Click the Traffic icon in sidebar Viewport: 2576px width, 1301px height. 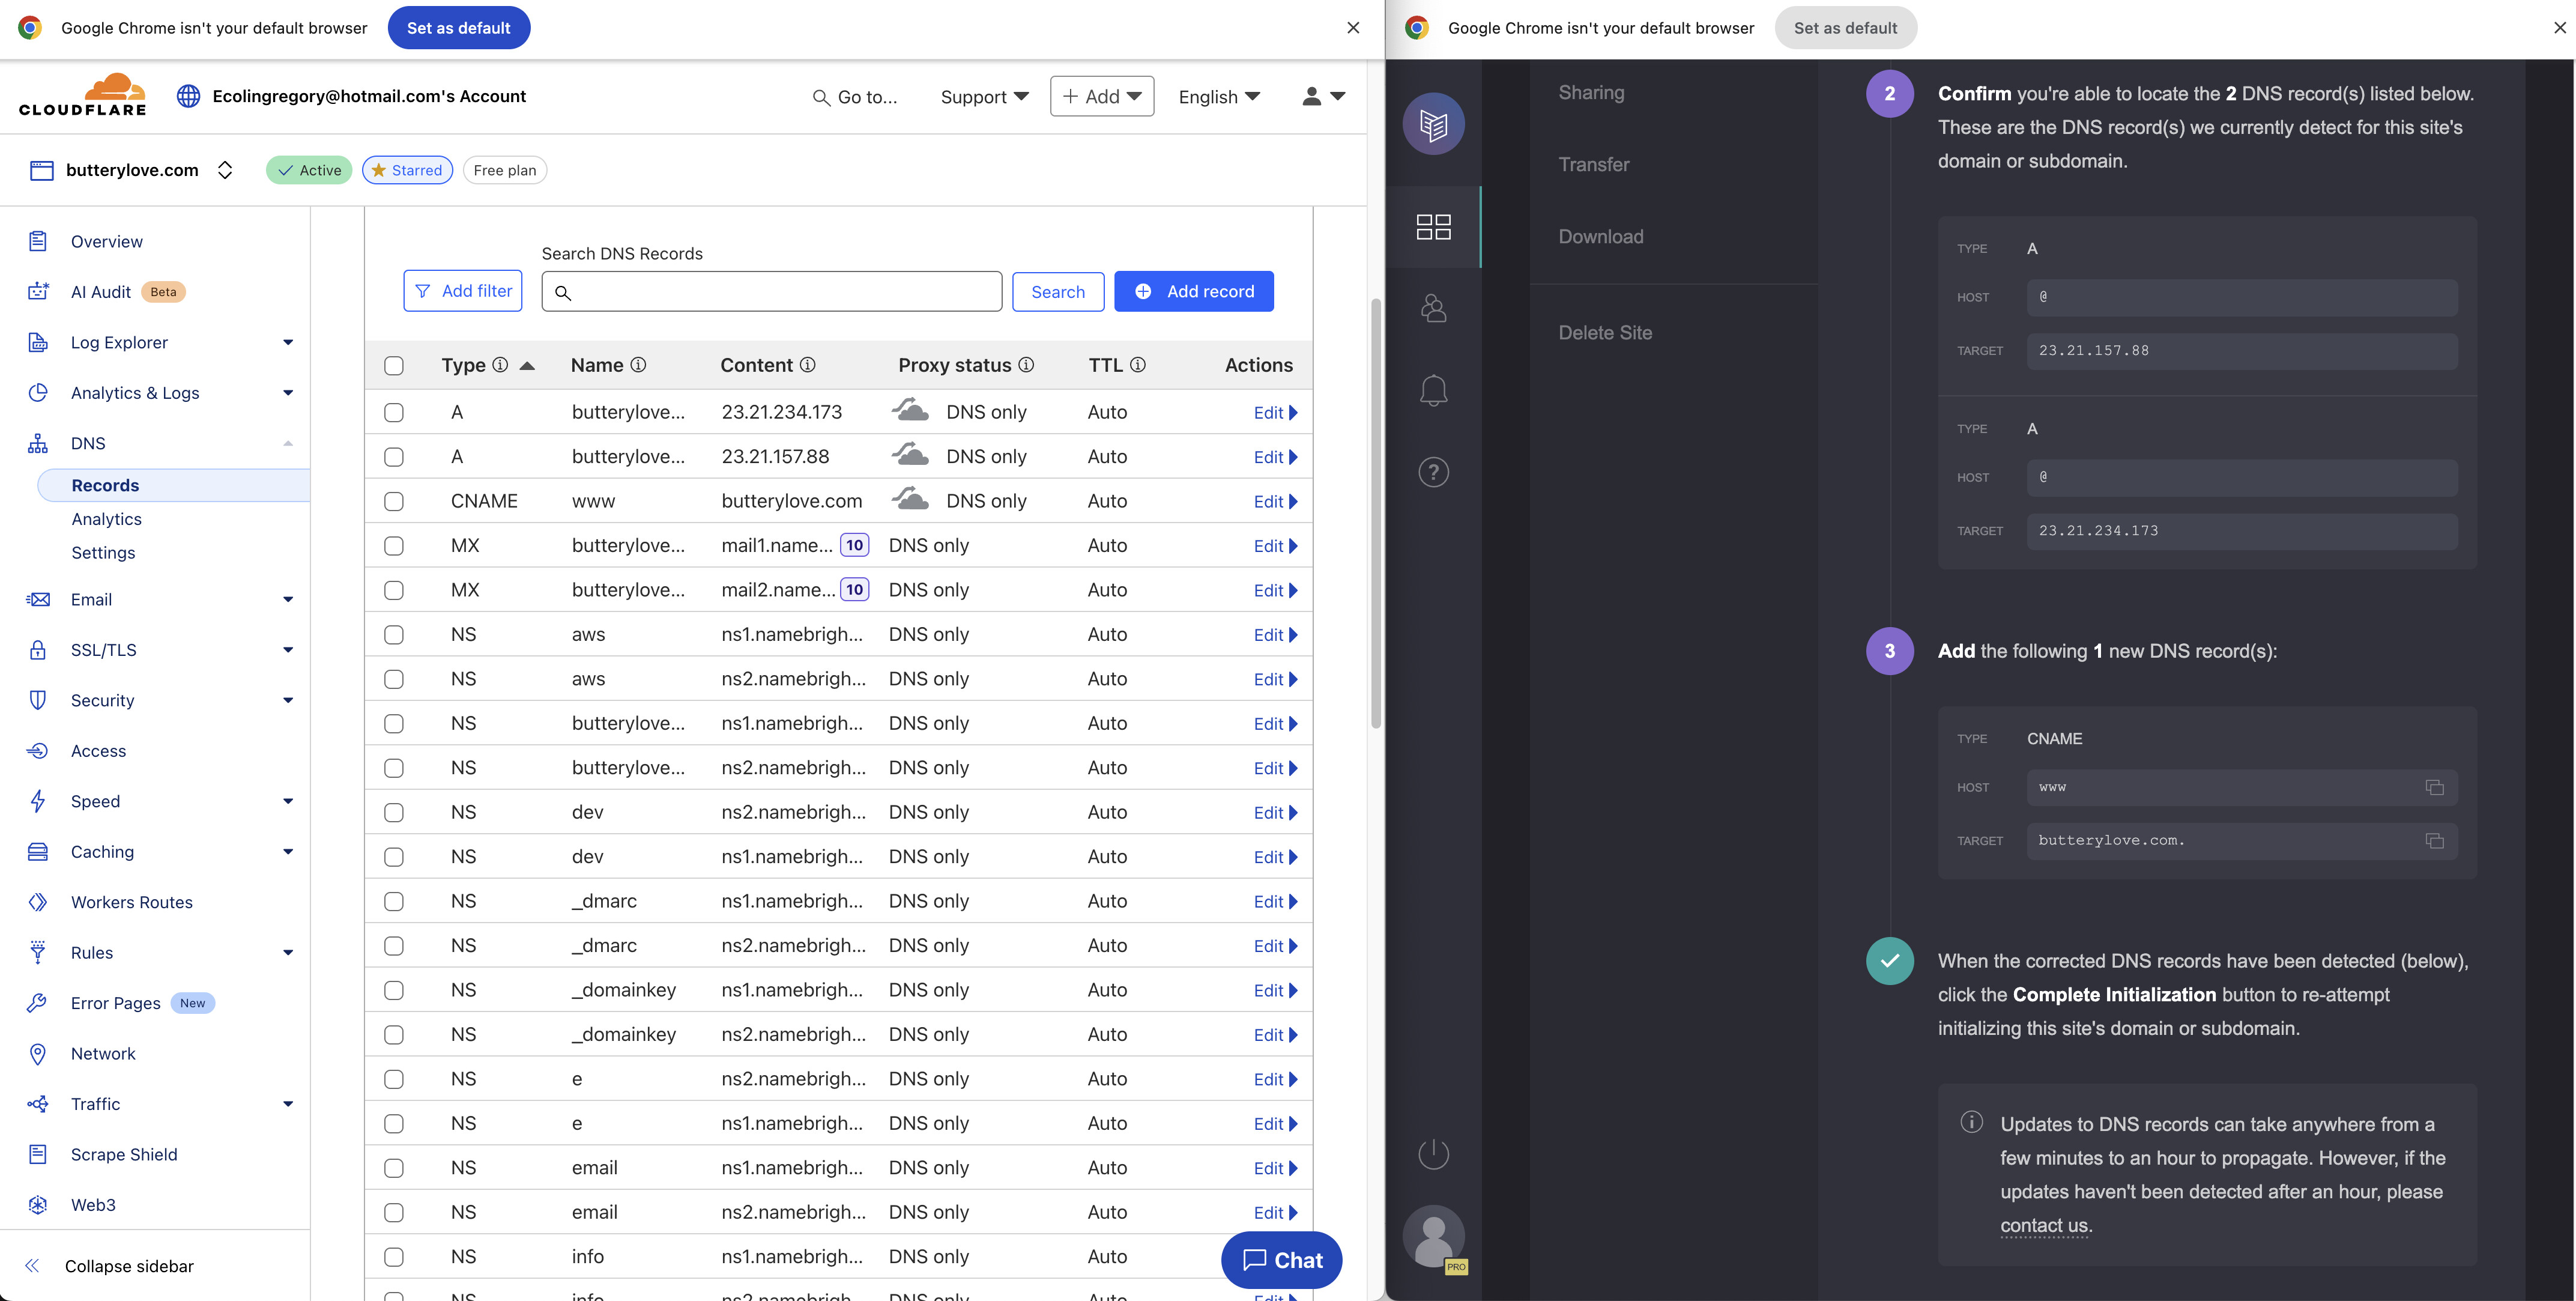[x=38, y=1104]
